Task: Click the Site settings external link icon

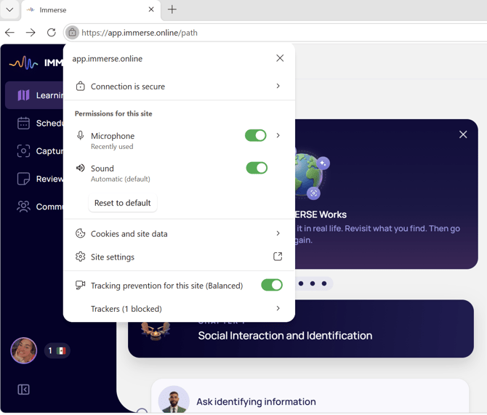Action: [278, 257]
